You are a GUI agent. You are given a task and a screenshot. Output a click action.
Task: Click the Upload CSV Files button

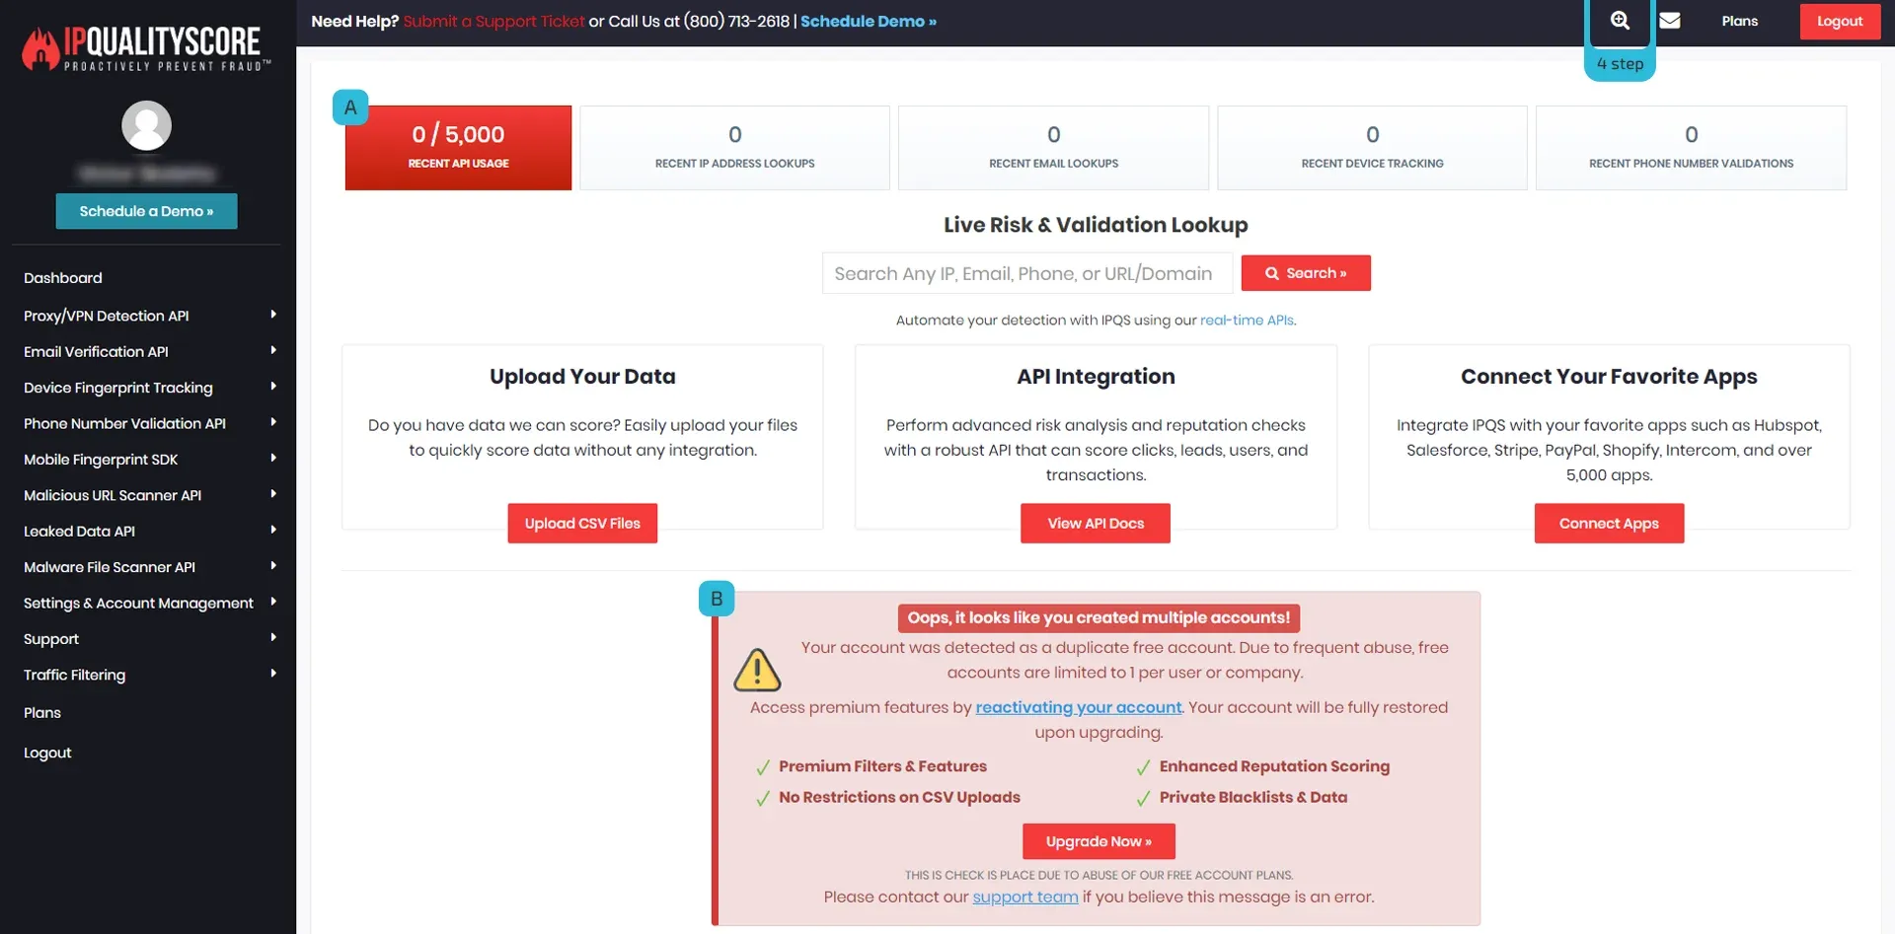pyautogui.click(x=582, y=524)
